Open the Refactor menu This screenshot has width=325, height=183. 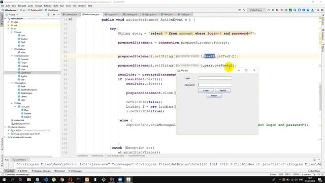click(x=47, y=6)
